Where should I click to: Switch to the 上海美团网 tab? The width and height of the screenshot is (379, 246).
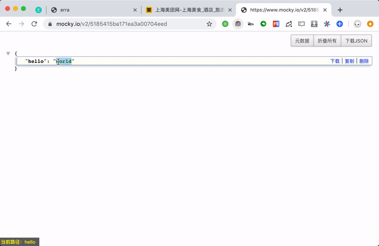pos(189,10)
